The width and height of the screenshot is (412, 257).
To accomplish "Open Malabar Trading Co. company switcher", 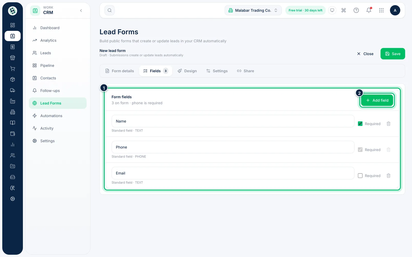I will [x=253, y=10].
